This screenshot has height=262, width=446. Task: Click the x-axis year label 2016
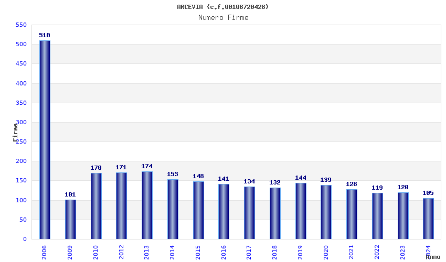[224, 253]
